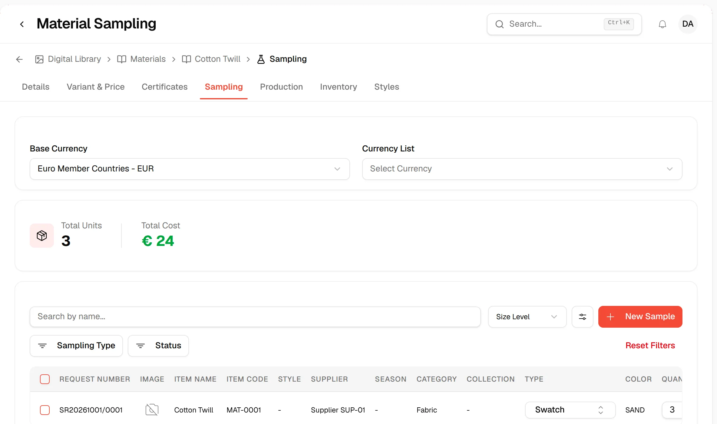The image size is (717, 424).
Task: Open the DA user avatar menu
Action: pos(688,24)
